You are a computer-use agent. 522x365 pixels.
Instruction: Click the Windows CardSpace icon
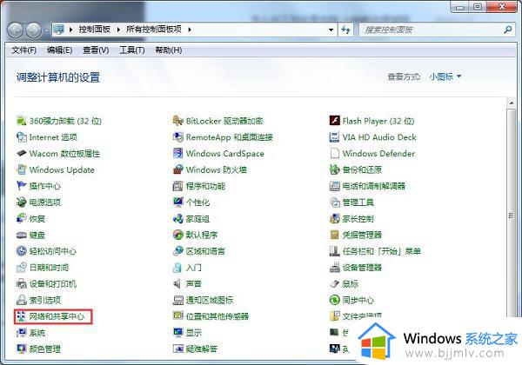(178, 153)
